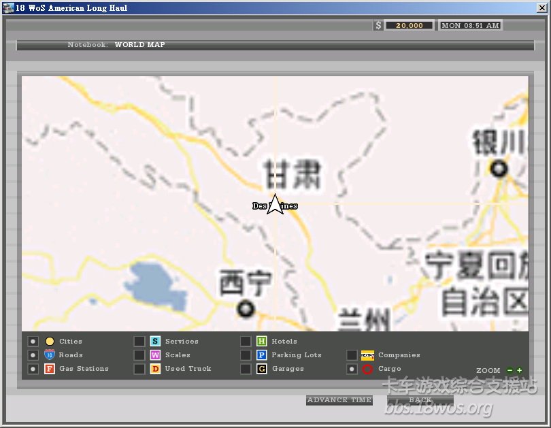Click the Cargo legend label

pos(390,369)
